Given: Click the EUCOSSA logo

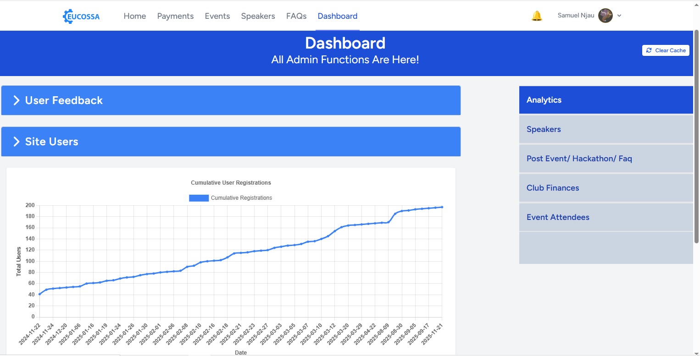Looking at the screenshot, I should pyautogui.click(x=81, y=16).
